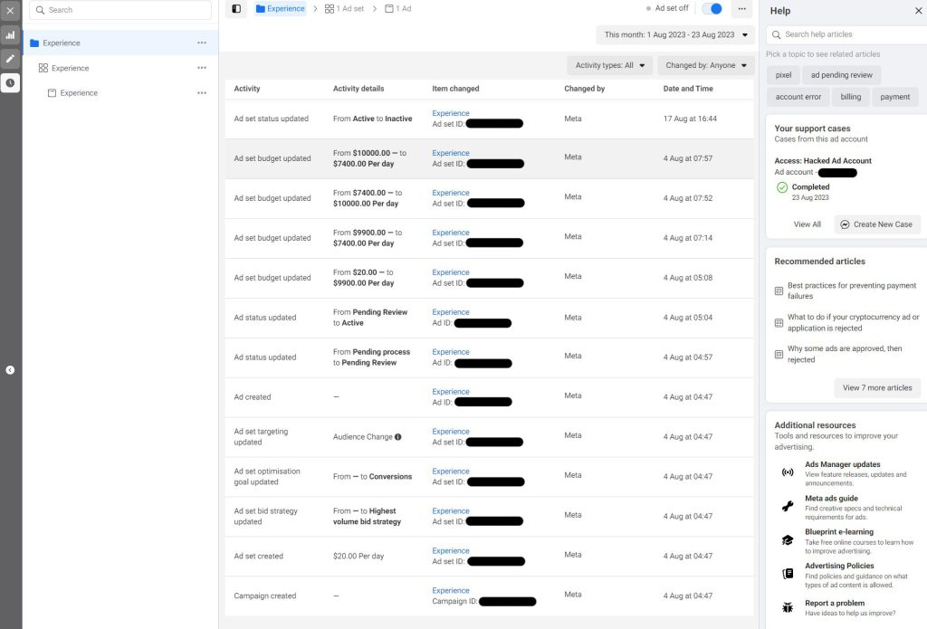Image resolution: width=927 pixels, height=629 pixels.
Task: Open the history clock icon in sidebar
Action: 10,82
